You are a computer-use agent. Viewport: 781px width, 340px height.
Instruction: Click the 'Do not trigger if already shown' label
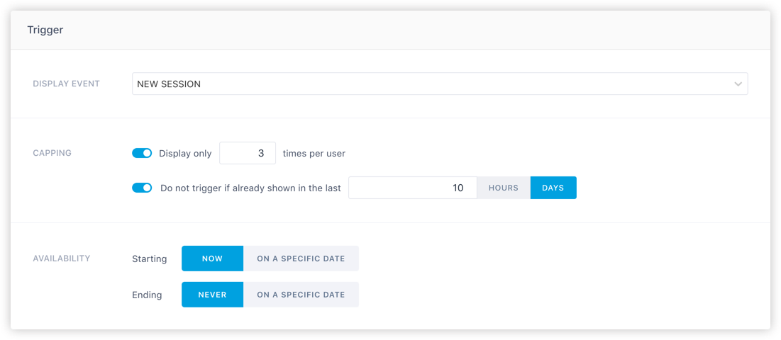pos(250,188)
